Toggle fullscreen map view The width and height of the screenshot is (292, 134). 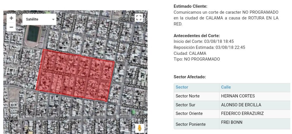click(x=139, y=18)
